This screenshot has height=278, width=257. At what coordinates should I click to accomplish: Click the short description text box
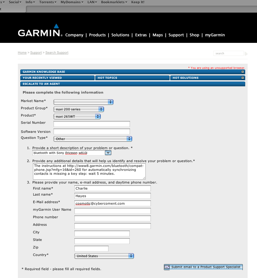point(69,153)
